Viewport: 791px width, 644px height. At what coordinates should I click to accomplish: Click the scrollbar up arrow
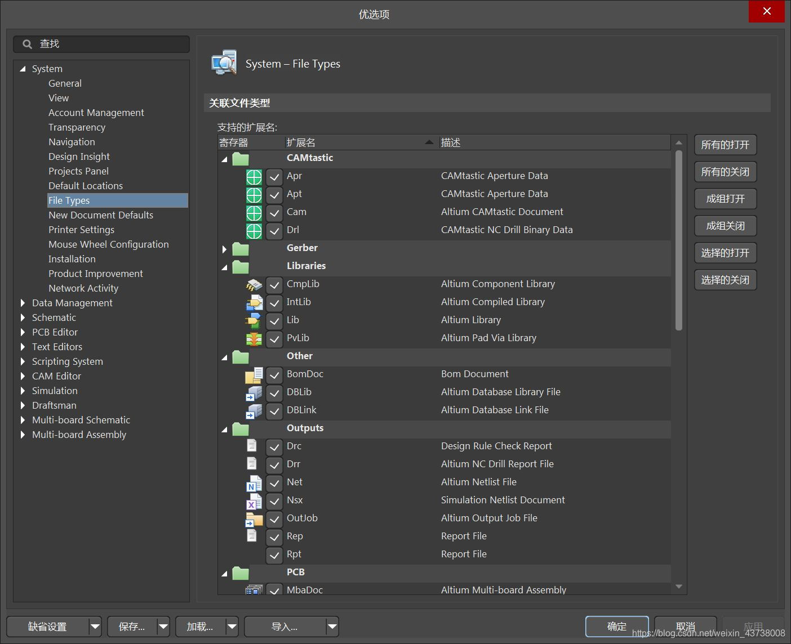coord(679,143)
